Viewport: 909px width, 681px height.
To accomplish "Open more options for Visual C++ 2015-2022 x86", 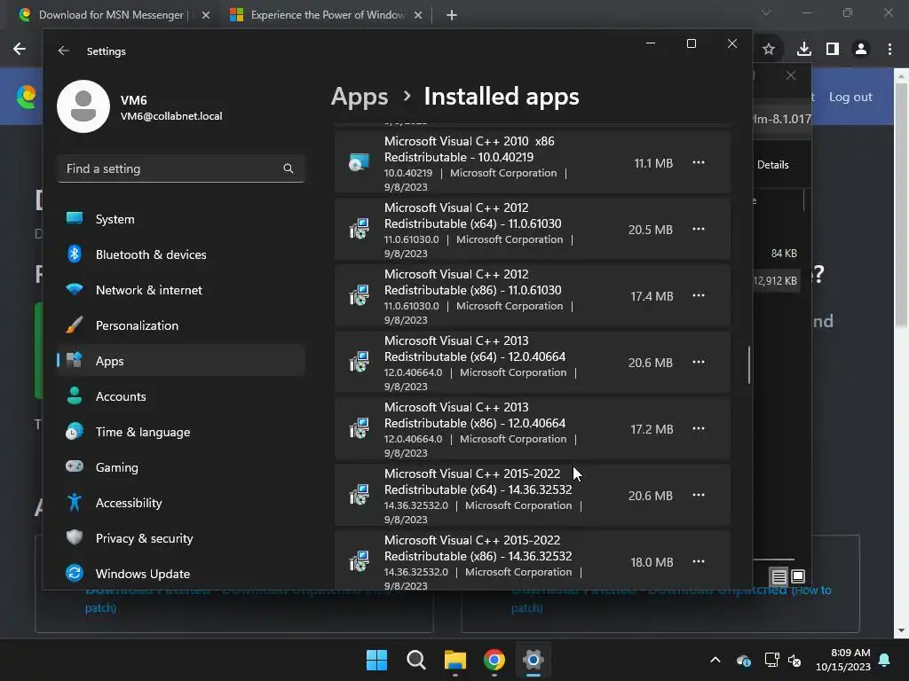I will (x=699, y=561).
